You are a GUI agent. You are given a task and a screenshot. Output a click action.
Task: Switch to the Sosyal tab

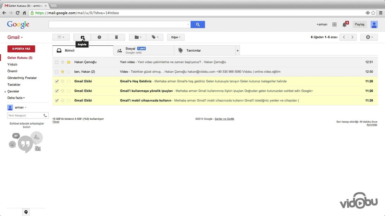[x=144, y=50]
